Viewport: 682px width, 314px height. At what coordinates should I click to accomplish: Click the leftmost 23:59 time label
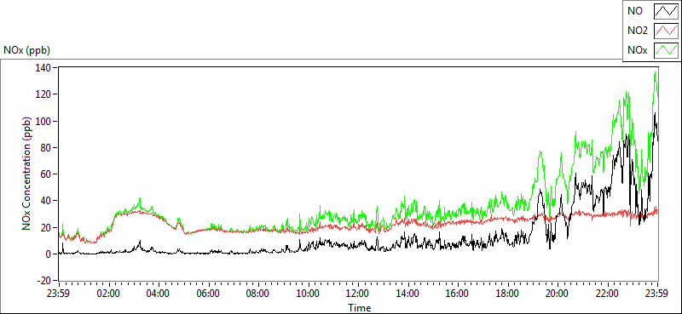point(59,293)
